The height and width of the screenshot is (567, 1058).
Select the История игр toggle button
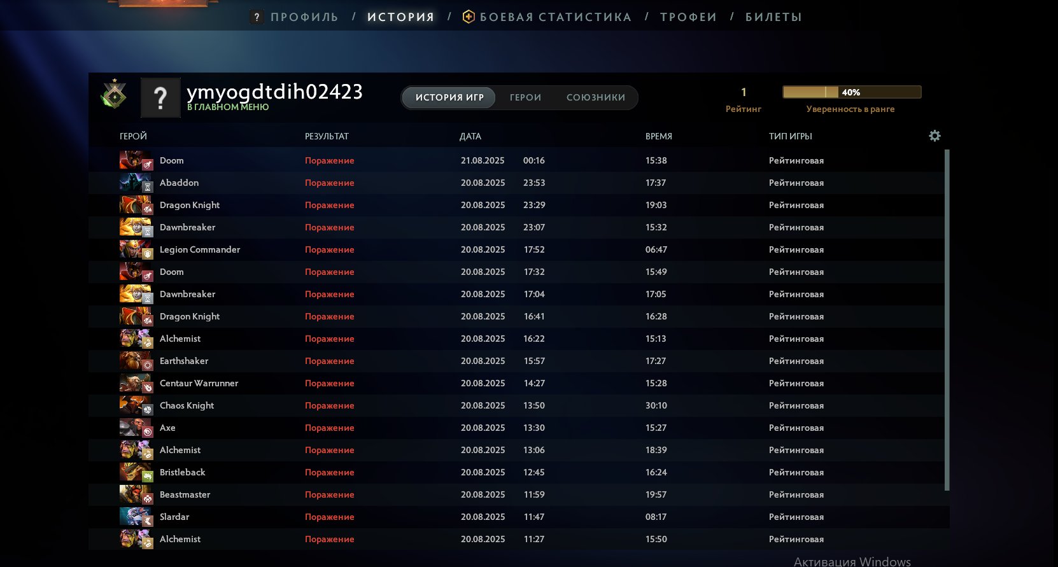click(449, 97)
